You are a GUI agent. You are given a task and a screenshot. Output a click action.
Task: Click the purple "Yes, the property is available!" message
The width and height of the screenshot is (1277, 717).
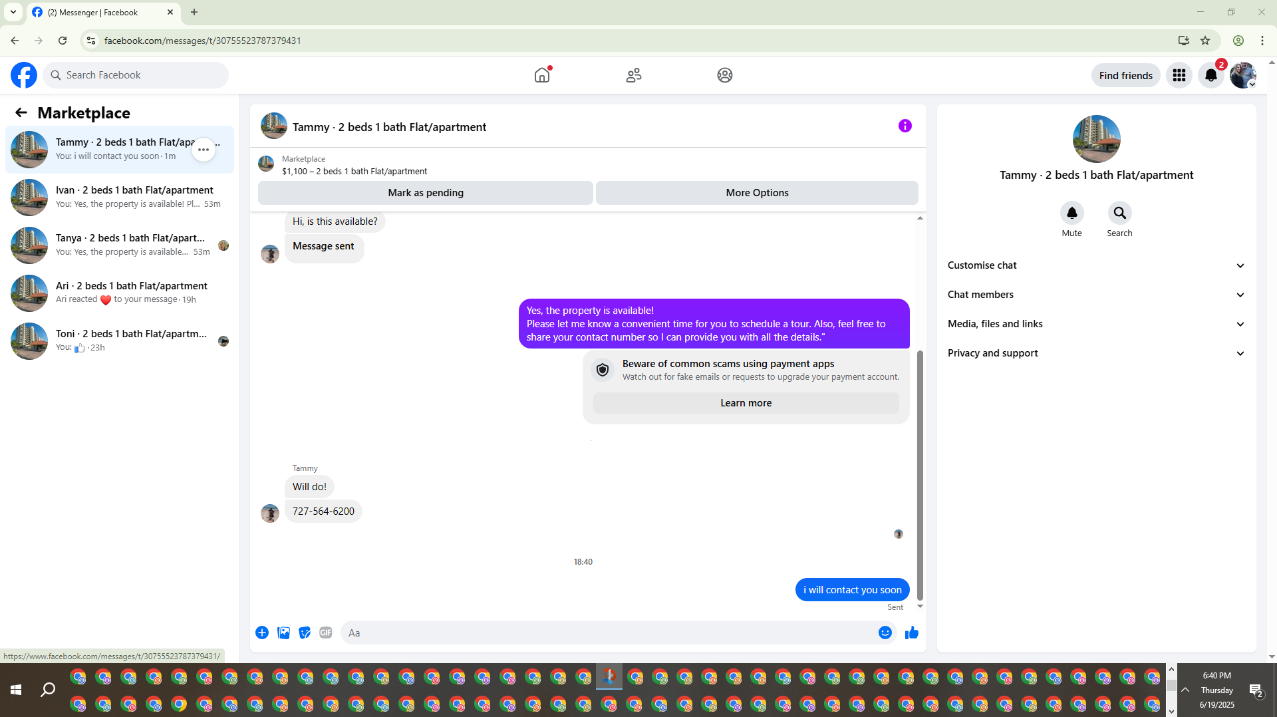click(714, 324)
